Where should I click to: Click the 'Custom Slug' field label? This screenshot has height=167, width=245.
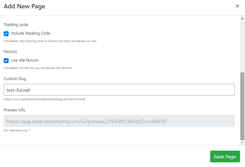point(15,79)
